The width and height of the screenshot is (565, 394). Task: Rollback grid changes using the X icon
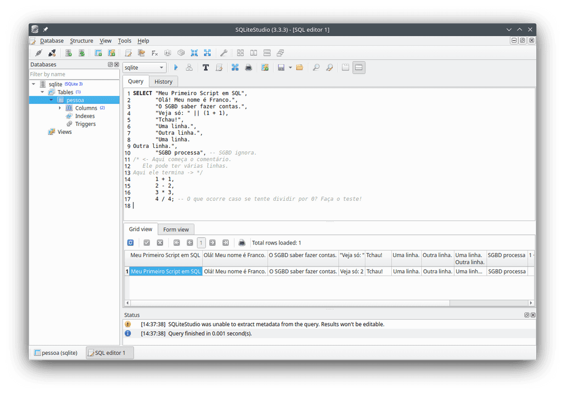160,242
